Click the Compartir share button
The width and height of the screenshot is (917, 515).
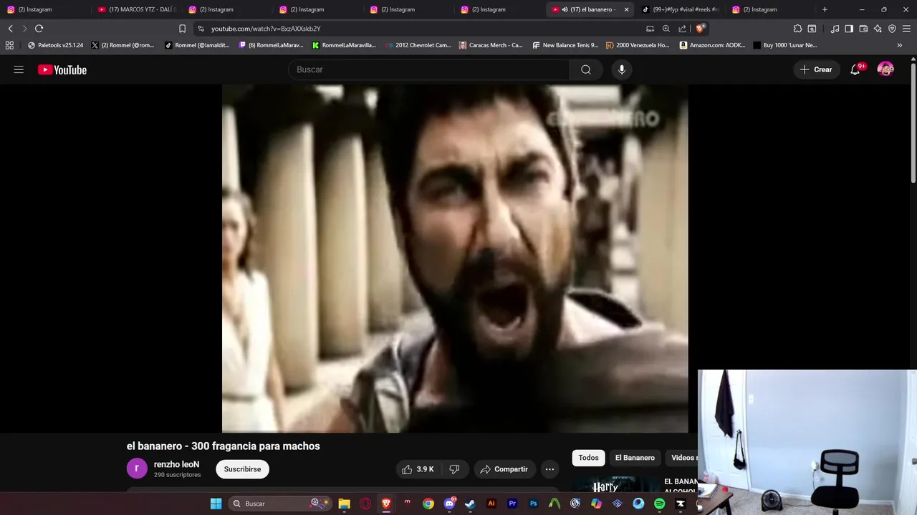tap(504, 469)
